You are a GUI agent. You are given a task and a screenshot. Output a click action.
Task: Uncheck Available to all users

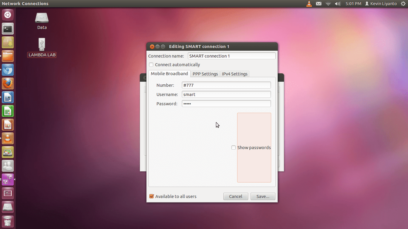click(x=151, y=196)
